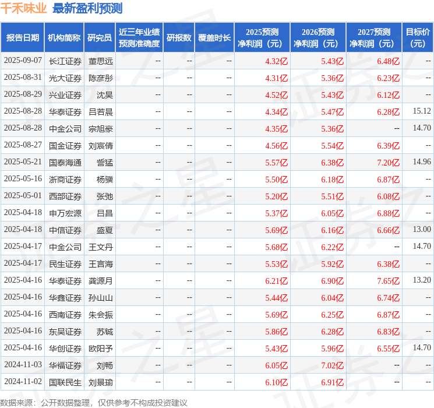Select 民生证券 institution cell

(65, 263)
